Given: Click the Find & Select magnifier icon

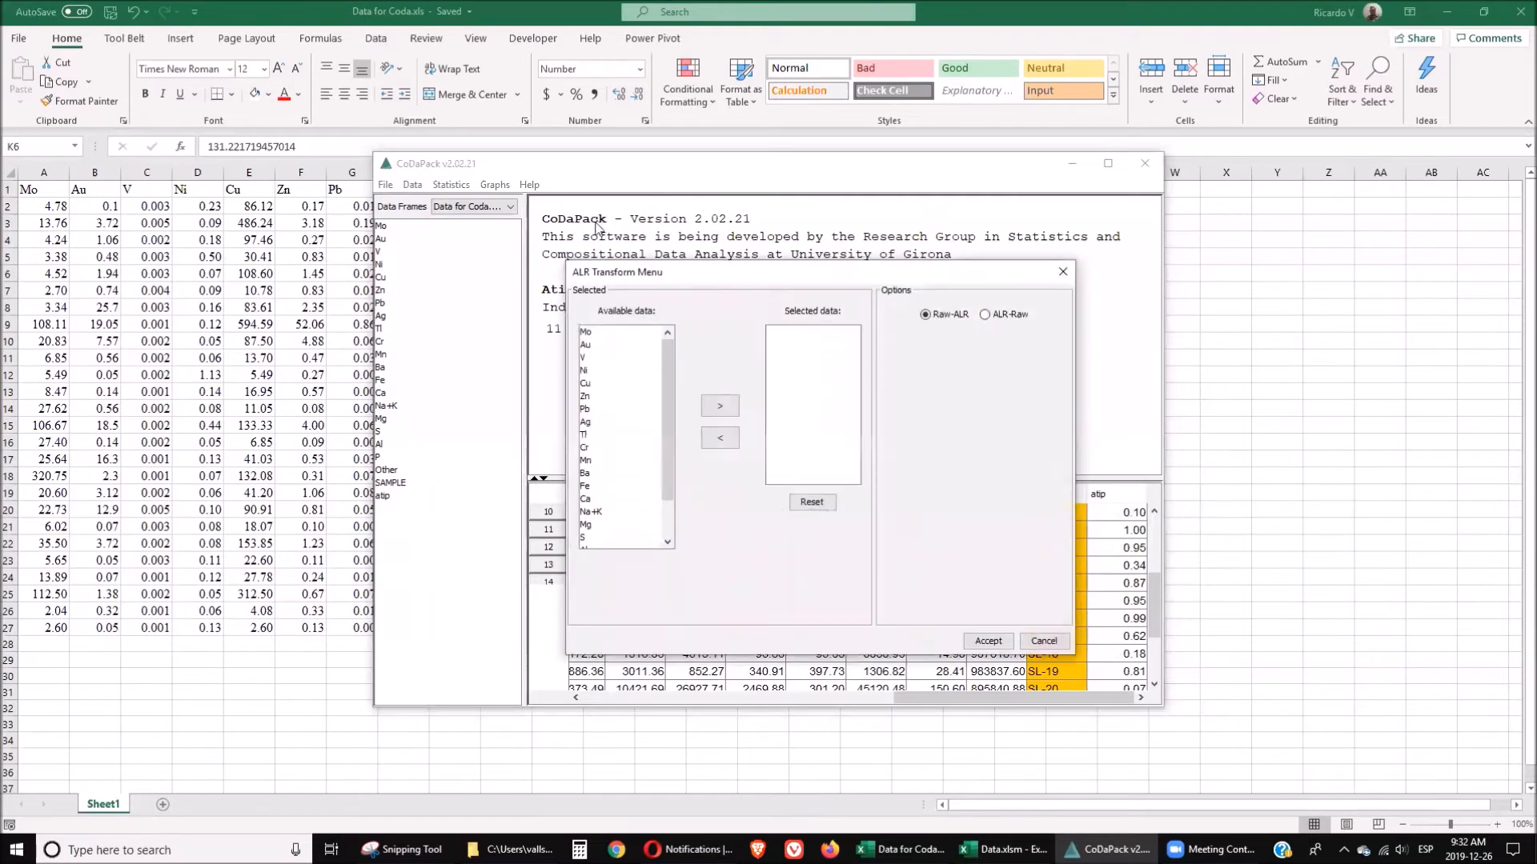Looking at the screenshot, I should [1378, 68].
